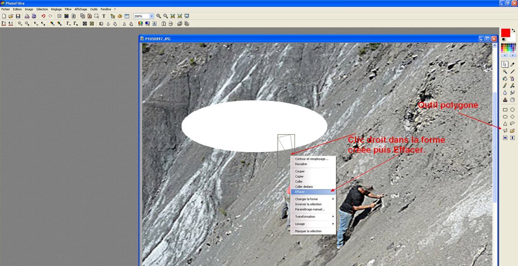Click the Zoom in magnifier icon
518x266 pixels.
click(x=159, y=16)
